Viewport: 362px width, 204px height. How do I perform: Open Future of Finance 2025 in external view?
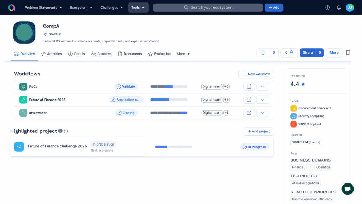pyautogui.click(x=249, y=100)
